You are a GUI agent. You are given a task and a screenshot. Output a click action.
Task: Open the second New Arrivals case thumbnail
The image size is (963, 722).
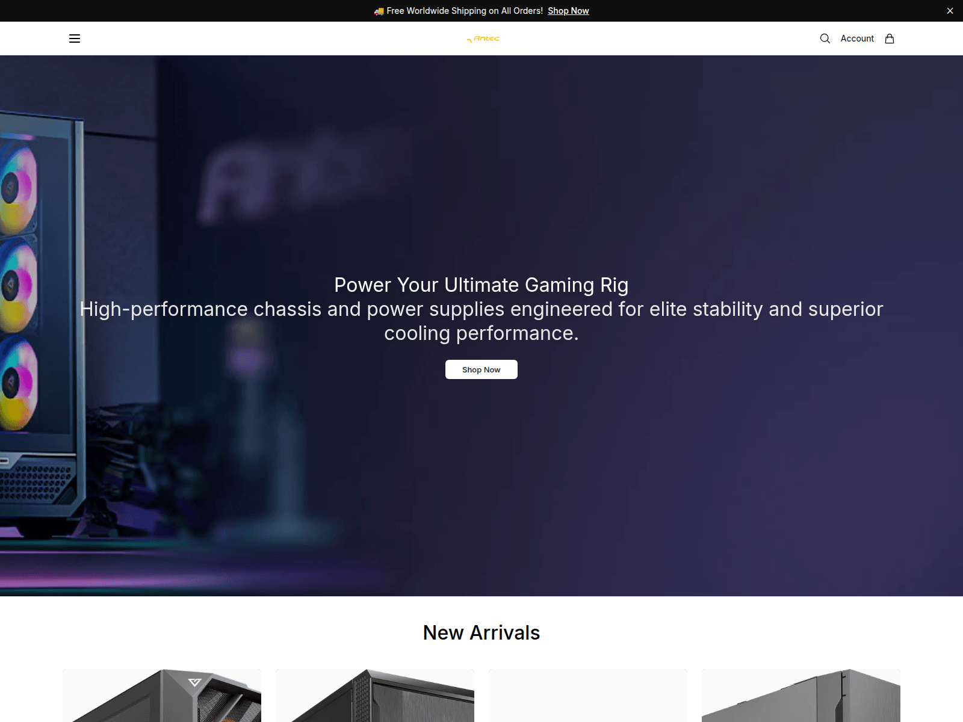coord(375,696)
